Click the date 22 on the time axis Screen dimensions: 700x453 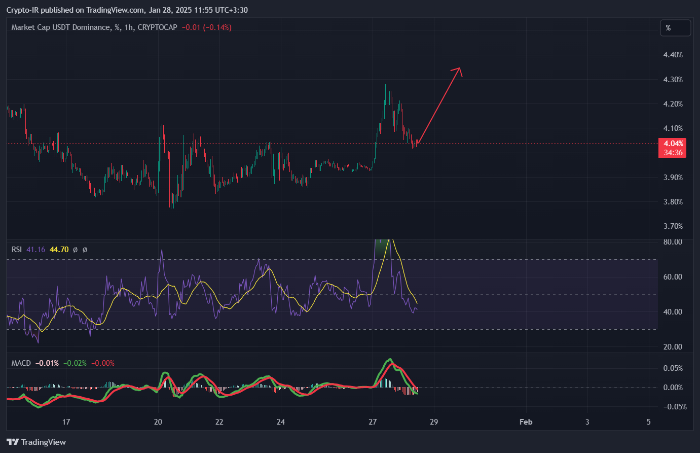coord(219,422)
